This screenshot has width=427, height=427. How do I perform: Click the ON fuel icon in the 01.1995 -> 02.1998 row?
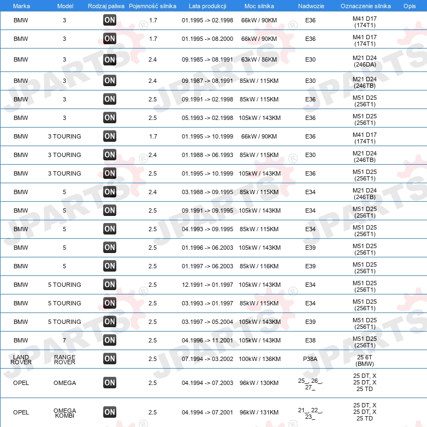pyautogui.click(x=110, y=20)
